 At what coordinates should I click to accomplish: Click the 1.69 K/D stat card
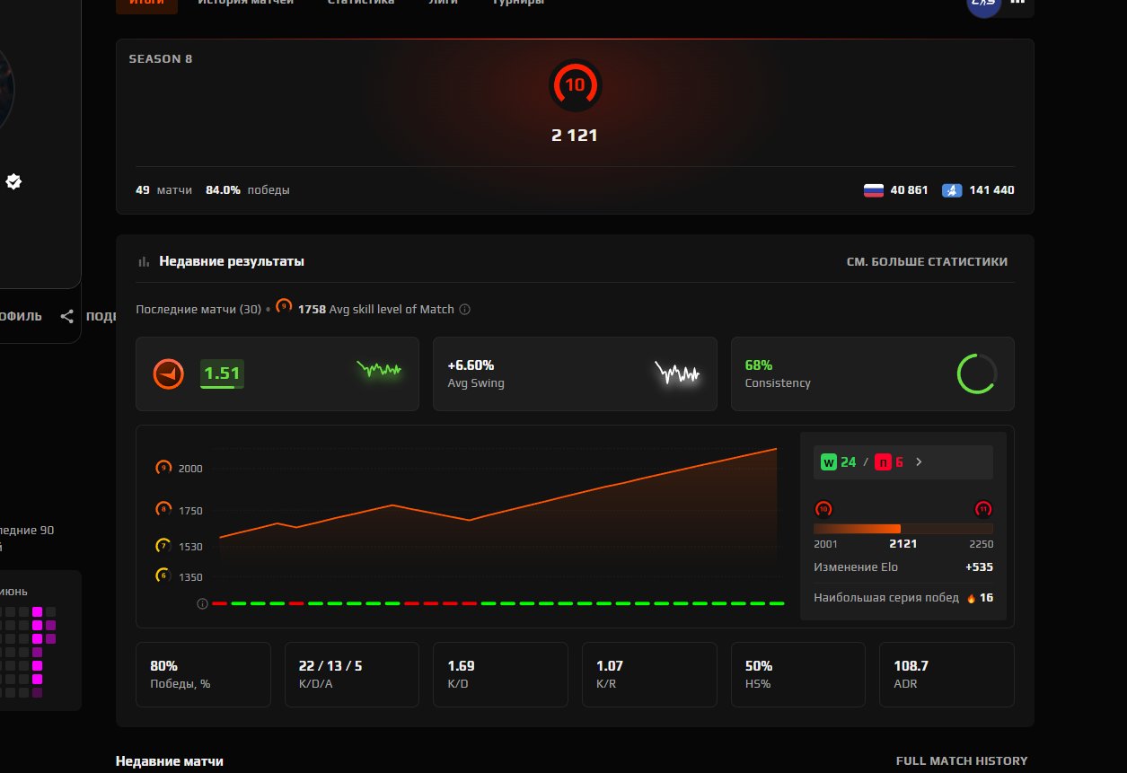500,674
